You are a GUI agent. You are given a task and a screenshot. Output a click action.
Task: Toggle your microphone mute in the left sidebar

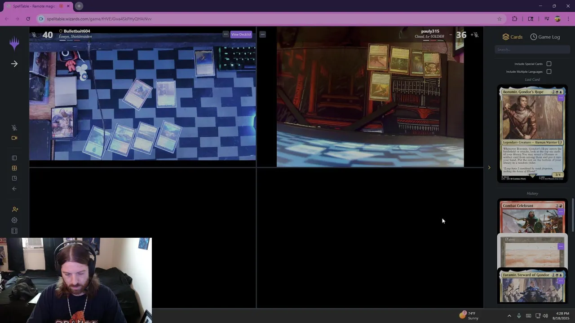point(14,128)
